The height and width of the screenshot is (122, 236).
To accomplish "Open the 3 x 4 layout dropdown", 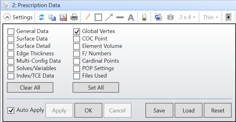I will point(187,17).
